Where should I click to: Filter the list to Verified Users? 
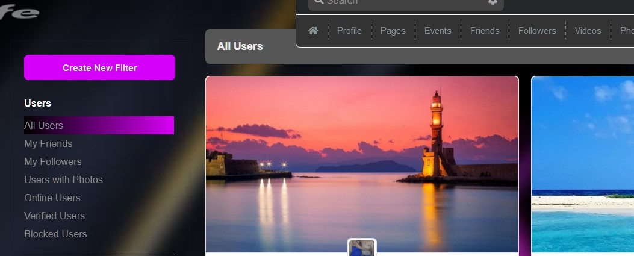[x=54, y=216]
